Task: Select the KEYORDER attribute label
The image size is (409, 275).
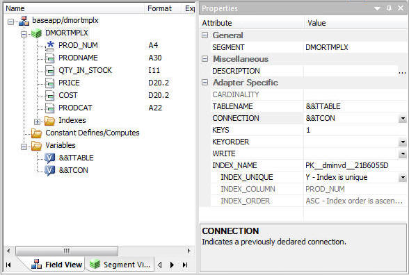Action: pos(231,142)
